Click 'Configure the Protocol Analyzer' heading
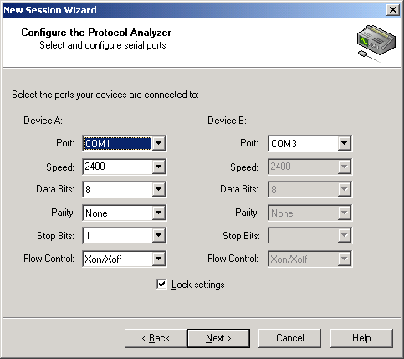 96,33
